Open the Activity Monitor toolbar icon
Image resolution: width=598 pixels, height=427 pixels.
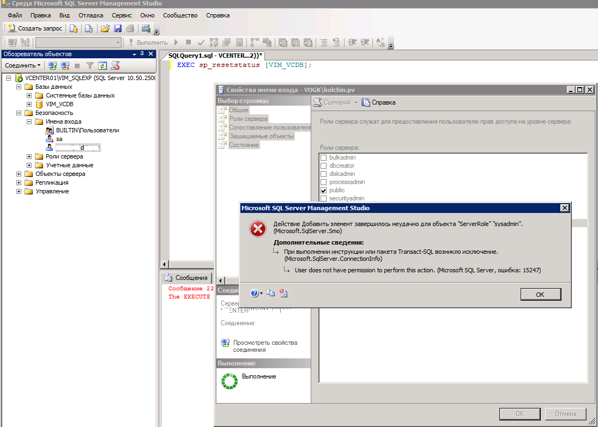pos(146,28)
